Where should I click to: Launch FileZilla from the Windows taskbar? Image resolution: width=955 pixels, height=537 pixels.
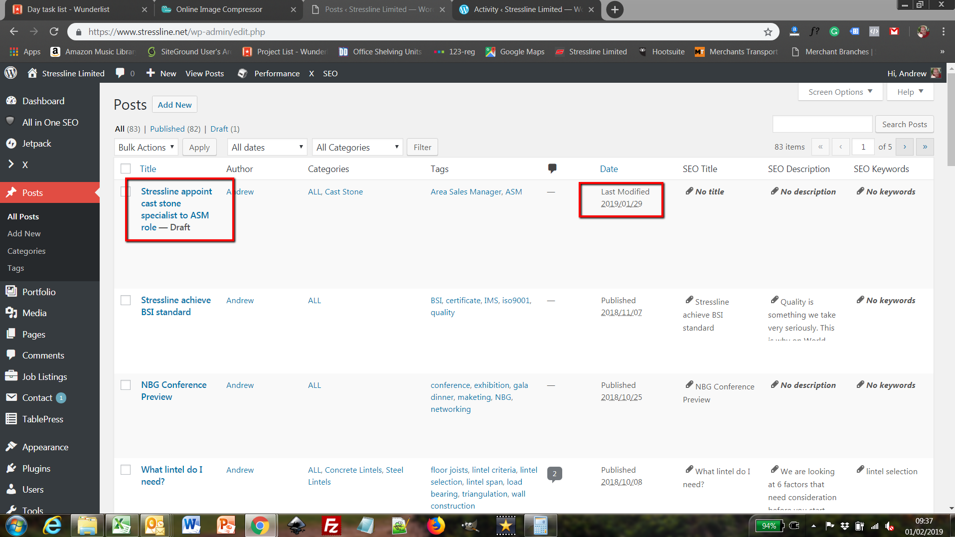(x=331, y=525)
